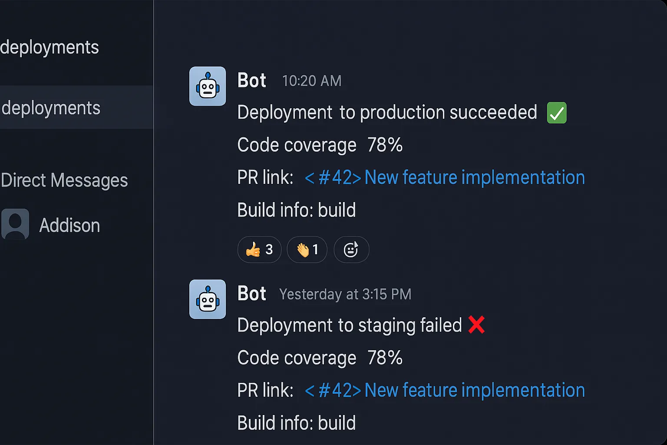This screenshot has height=445, width=667.
Task: Toggle the wave reaction showing 1
Action: 307,249
